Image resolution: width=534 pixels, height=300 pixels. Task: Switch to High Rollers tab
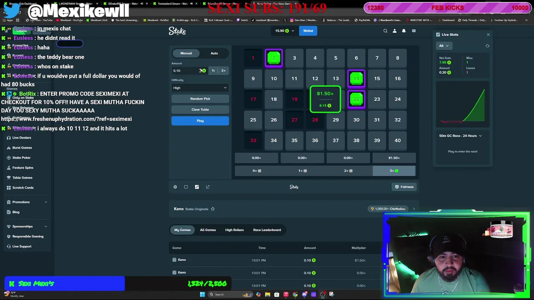[x=234, y=230]
